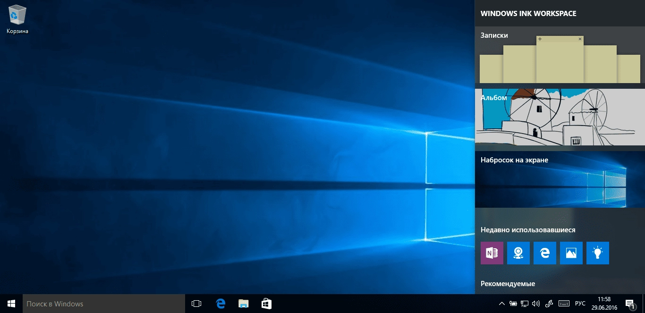Viewport: 645px width, 313px height.
Task: Open the Start menu
Action: click(x=11, y=304)
